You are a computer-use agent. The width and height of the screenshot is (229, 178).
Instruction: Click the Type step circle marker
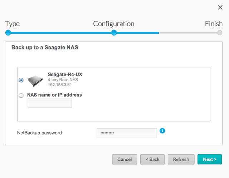click(x=8, y=33)
